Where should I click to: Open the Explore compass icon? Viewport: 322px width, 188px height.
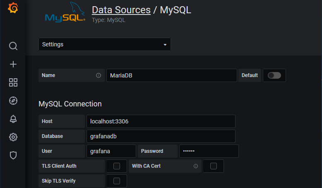point(13,101)
